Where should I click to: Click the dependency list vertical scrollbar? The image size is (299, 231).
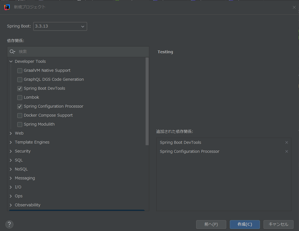[x=147, y=101]
